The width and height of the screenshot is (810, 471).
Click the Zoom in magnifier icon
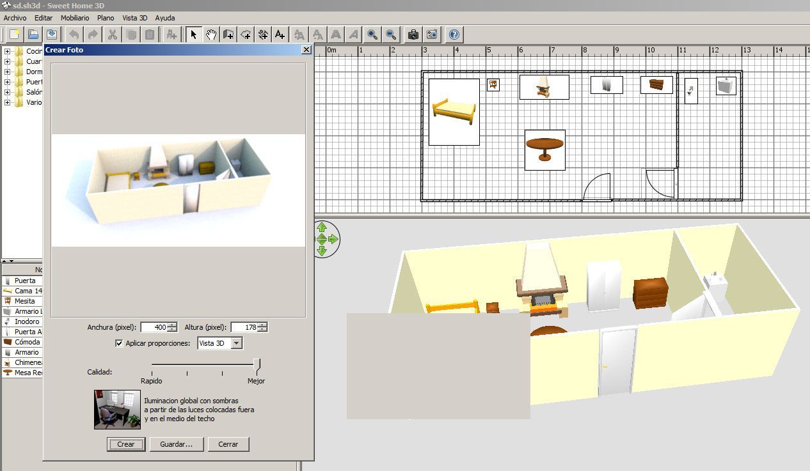[372, 35]
